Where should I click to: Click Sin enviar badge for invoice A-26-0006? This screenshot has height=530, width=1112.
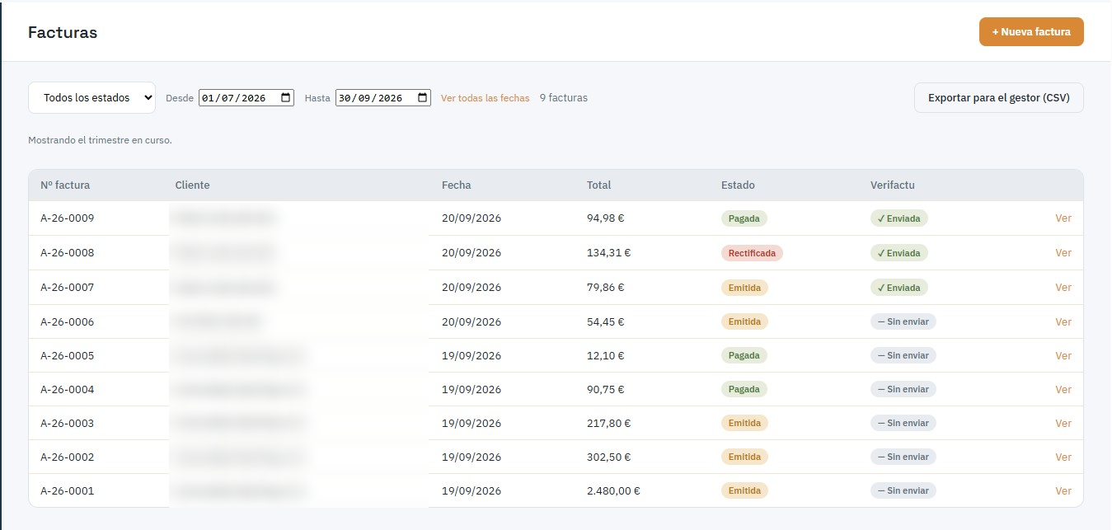pyautogui.click(x=903, y=321)
